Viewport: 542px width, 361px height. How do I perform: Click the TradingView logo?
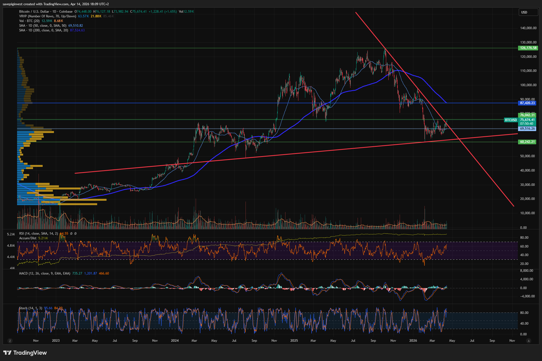pos(25,353)
